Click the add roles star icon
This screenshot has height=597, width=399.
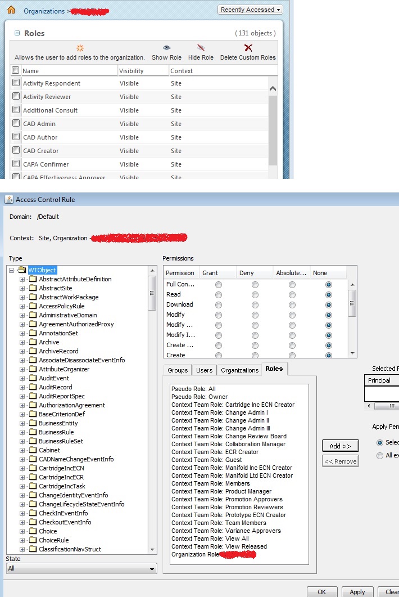(80, 48)
